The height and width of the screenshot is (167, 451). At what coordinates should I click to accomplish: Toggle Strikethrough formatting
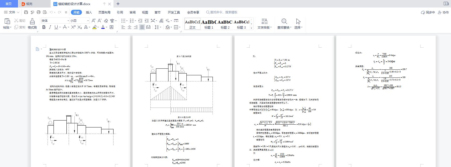click(x=65, y=27)
